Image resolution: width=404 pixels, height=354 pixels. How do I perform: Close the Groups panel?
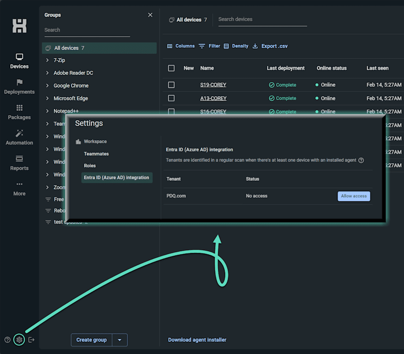tap(150, 15)
